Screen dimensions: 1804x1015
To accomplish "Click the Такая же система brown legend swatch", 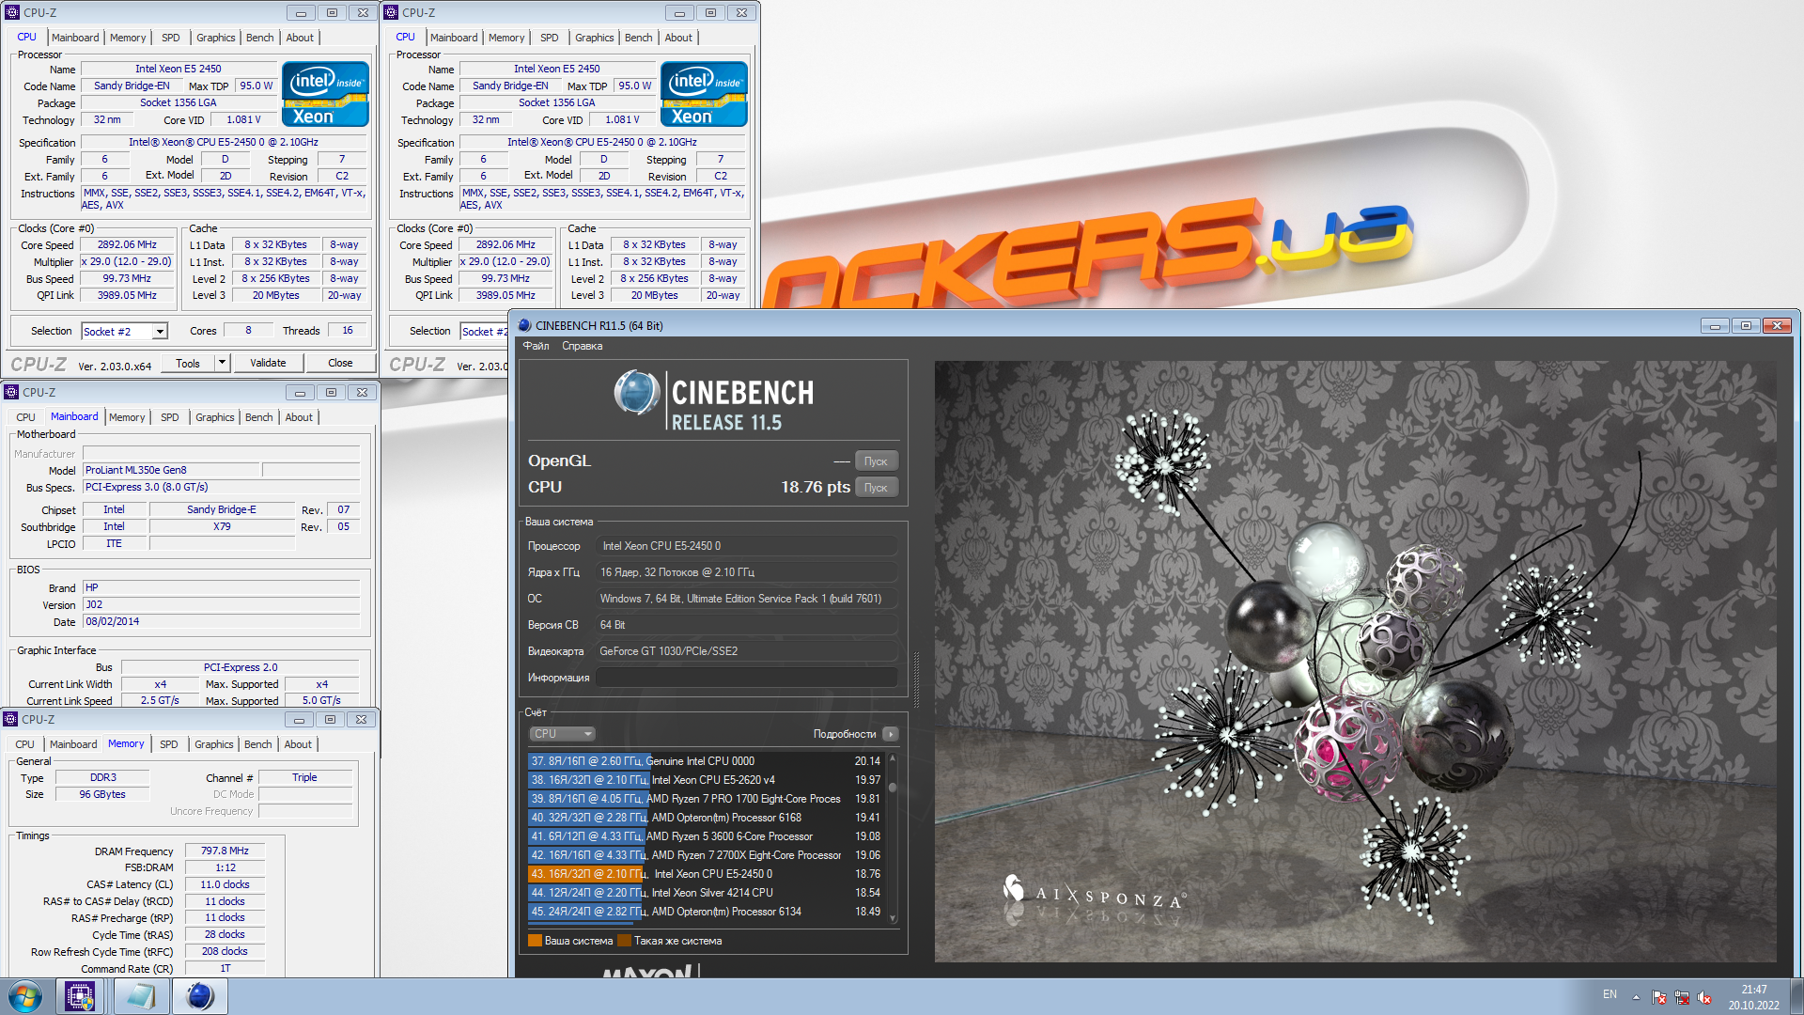I will pos(624,941).
